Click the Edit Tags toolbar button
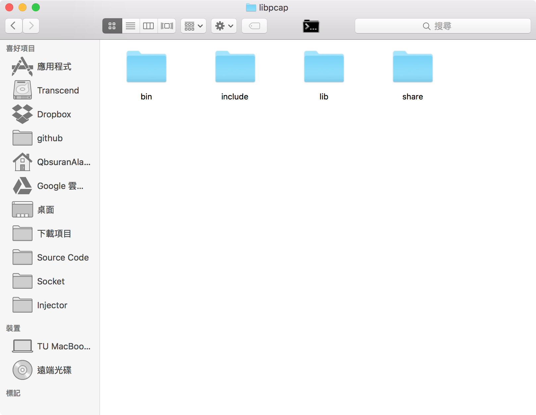The width and height of the screenshot is (536, 415). [x=254, y=26]
